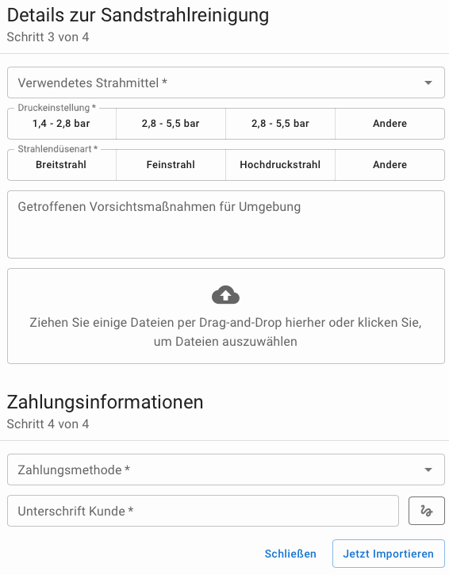
Task: Click the file drag-and-drop upload area
Action: tap(226, 316)
